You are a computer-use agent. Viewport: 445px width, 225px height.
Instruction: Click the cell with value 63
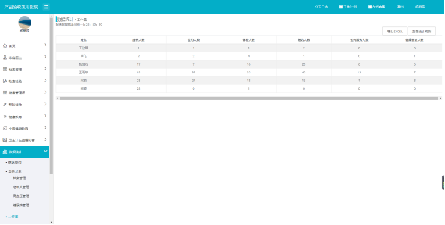(138, 72)
